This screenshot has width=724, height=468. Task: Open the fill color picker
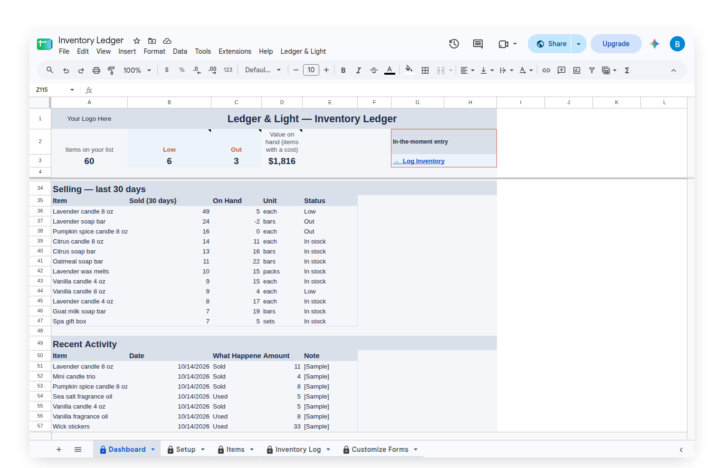(x=409, y=70)
